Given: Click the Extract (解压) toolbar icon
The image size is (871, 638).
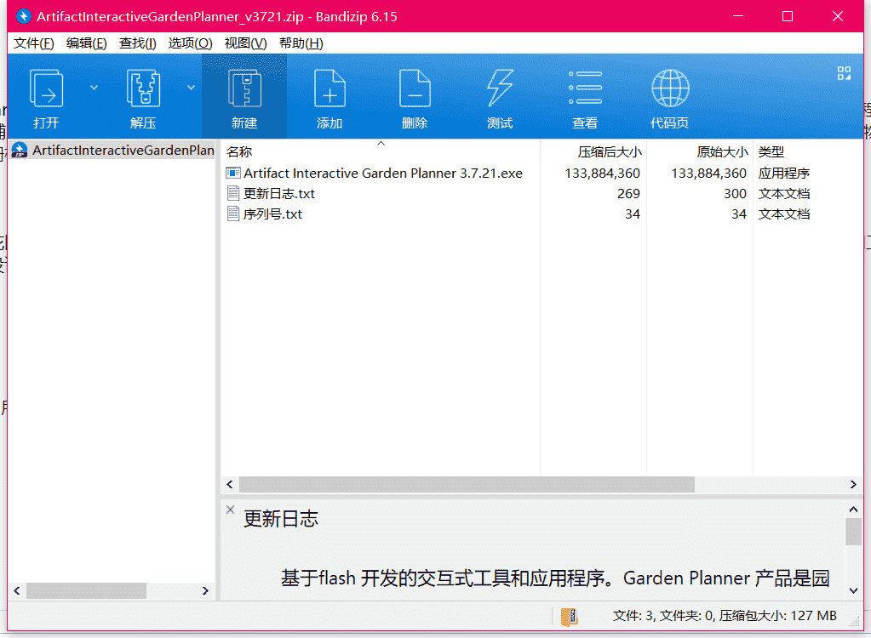Looking at the screenshot, I should (143, 88).
